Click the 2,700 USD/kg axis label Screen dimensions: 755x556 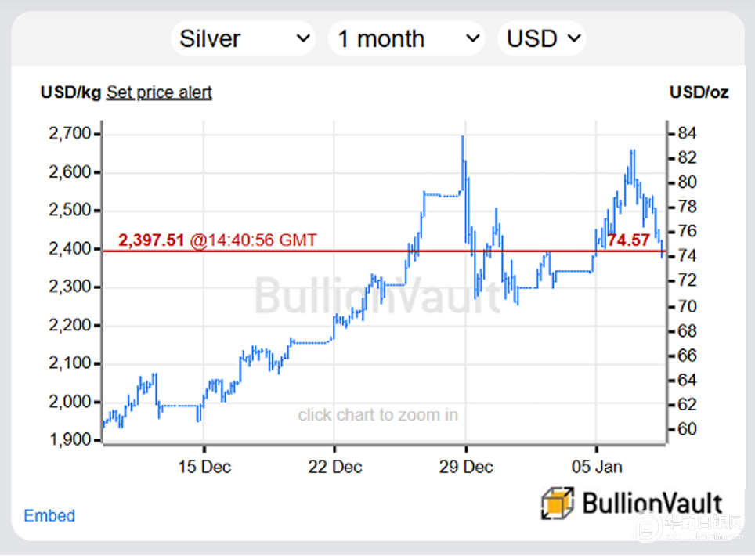click(69, 134)
